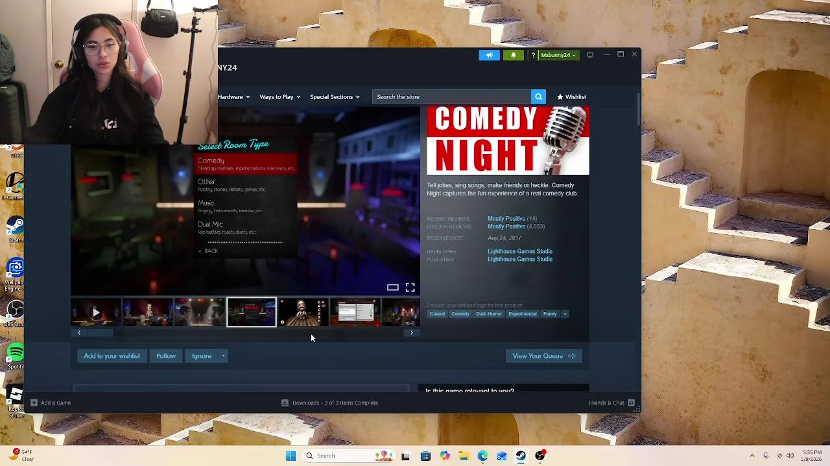The height and width of the screenshot is (466, 830).
Task: Click the media strip scrollbar handle
Action: [101, 333]
